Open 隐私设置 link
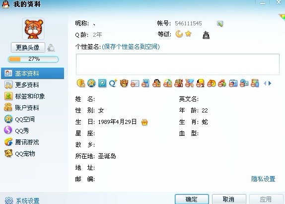Image resolution: width=285 pixels, height=204 pixels. 263,179
